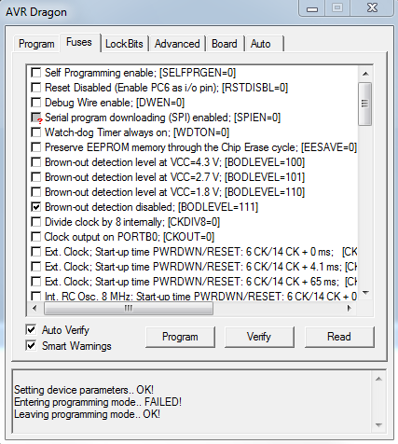Check Clock output on PORTB0 CKOUT
398x444 pixels.
tap(36, 237)
